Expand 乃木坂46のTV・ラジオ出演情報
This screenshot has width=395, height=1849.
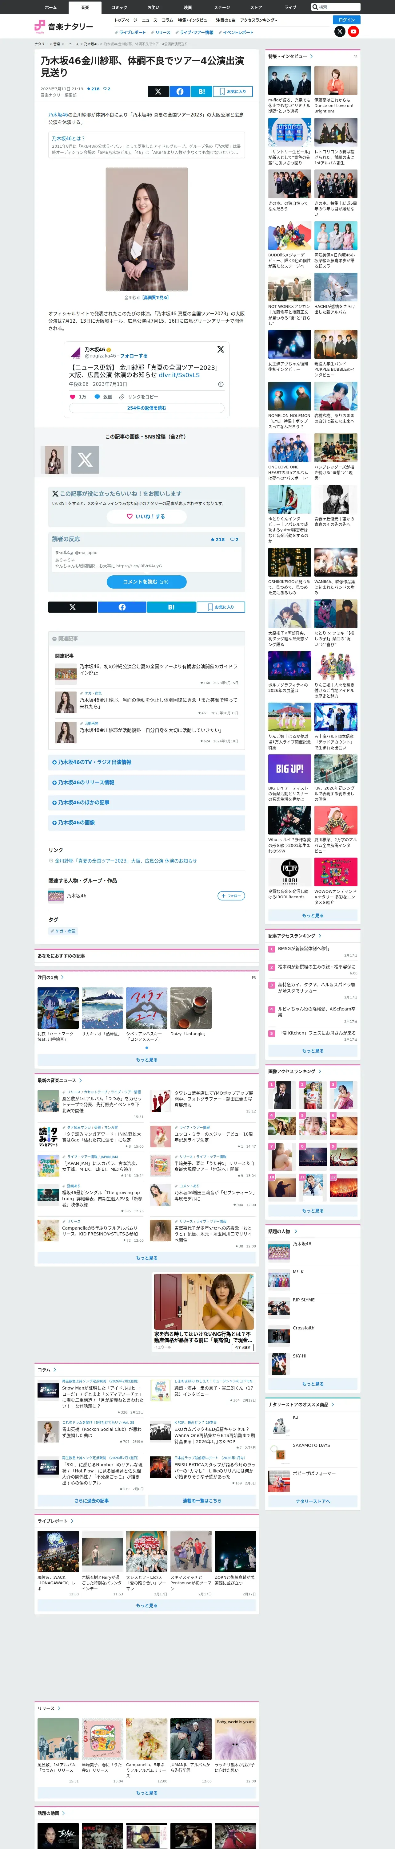tap(146, 762)
